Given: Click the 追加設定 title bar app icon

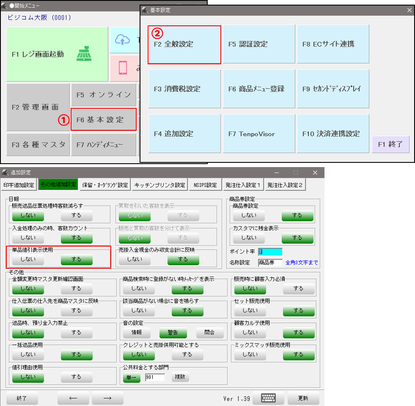Looking at the screenshot, I should (x=5, y=173).
